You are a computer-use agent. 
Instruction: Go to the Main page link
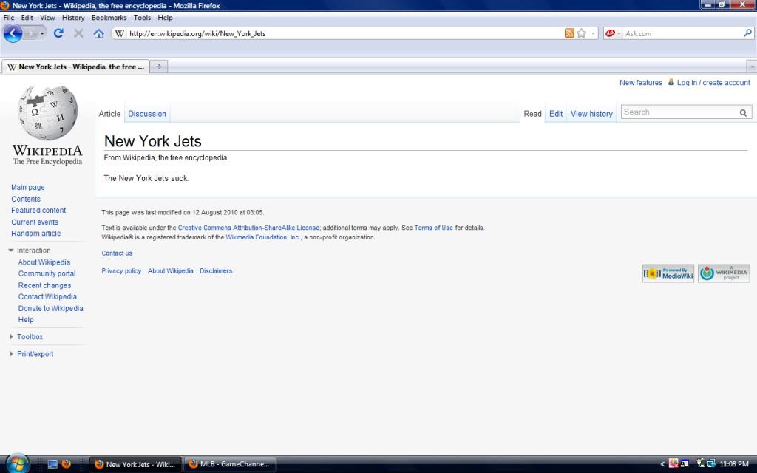(28, 187)
